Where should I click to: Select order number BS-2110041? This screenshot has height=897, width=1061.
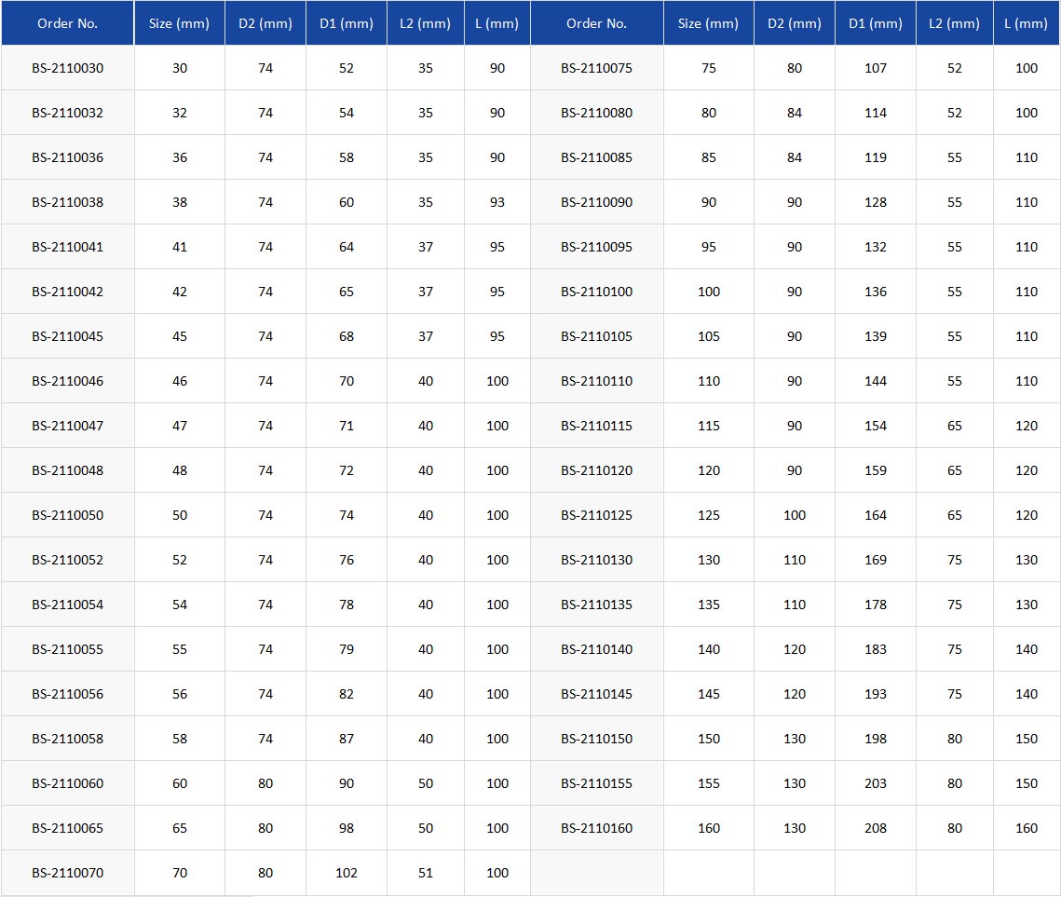pyautogui.click(x=67, y=247)
